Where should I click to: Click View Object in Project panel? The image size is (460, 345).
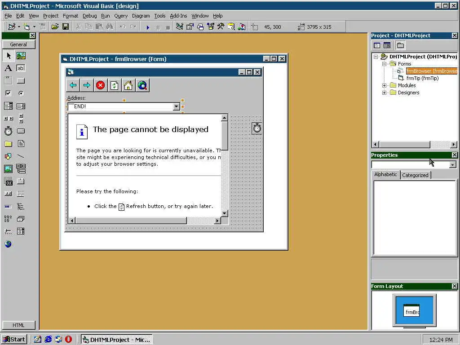387,45
